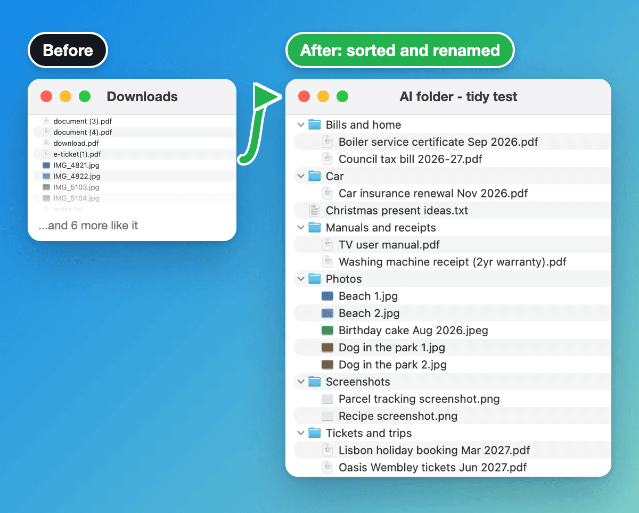Click the green zoom button in Downloads window

click(x=85, y=96)
